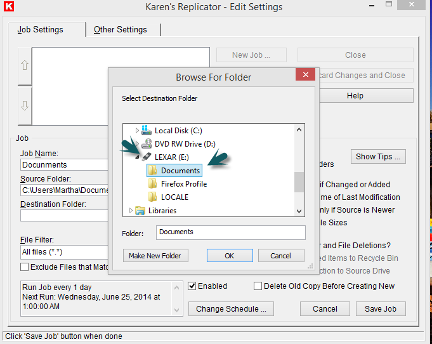Click the File Filter field All files

coord(65,252)
